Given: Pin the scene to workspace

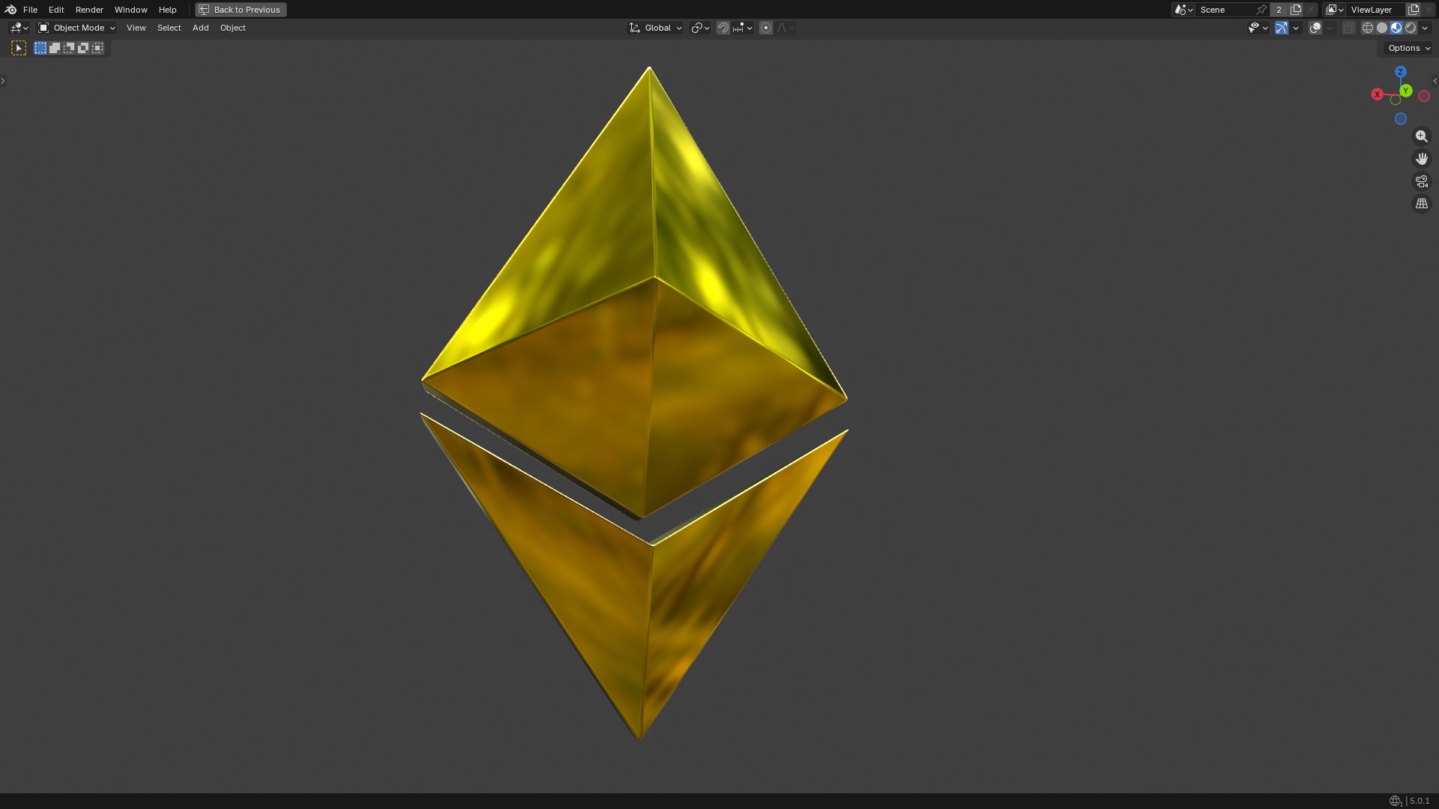Looking at the screenshot, I should pos(1261,10).
